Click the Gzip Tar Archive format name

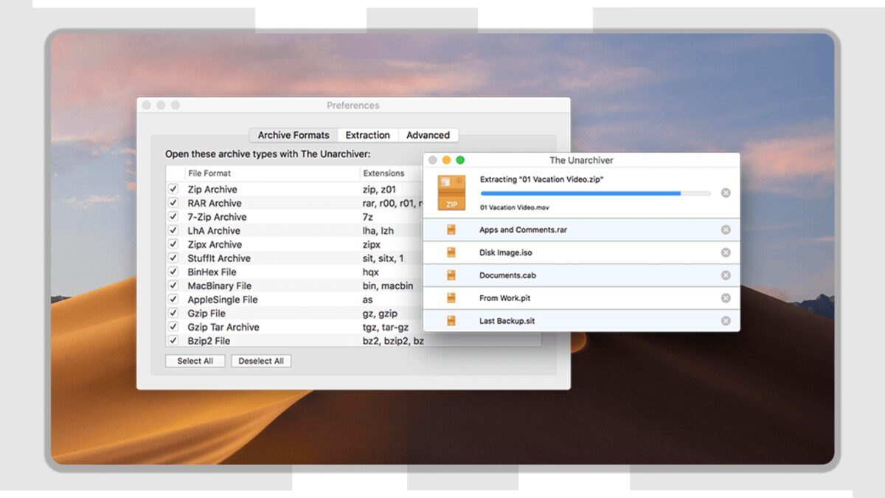click(x=223, y=327)
